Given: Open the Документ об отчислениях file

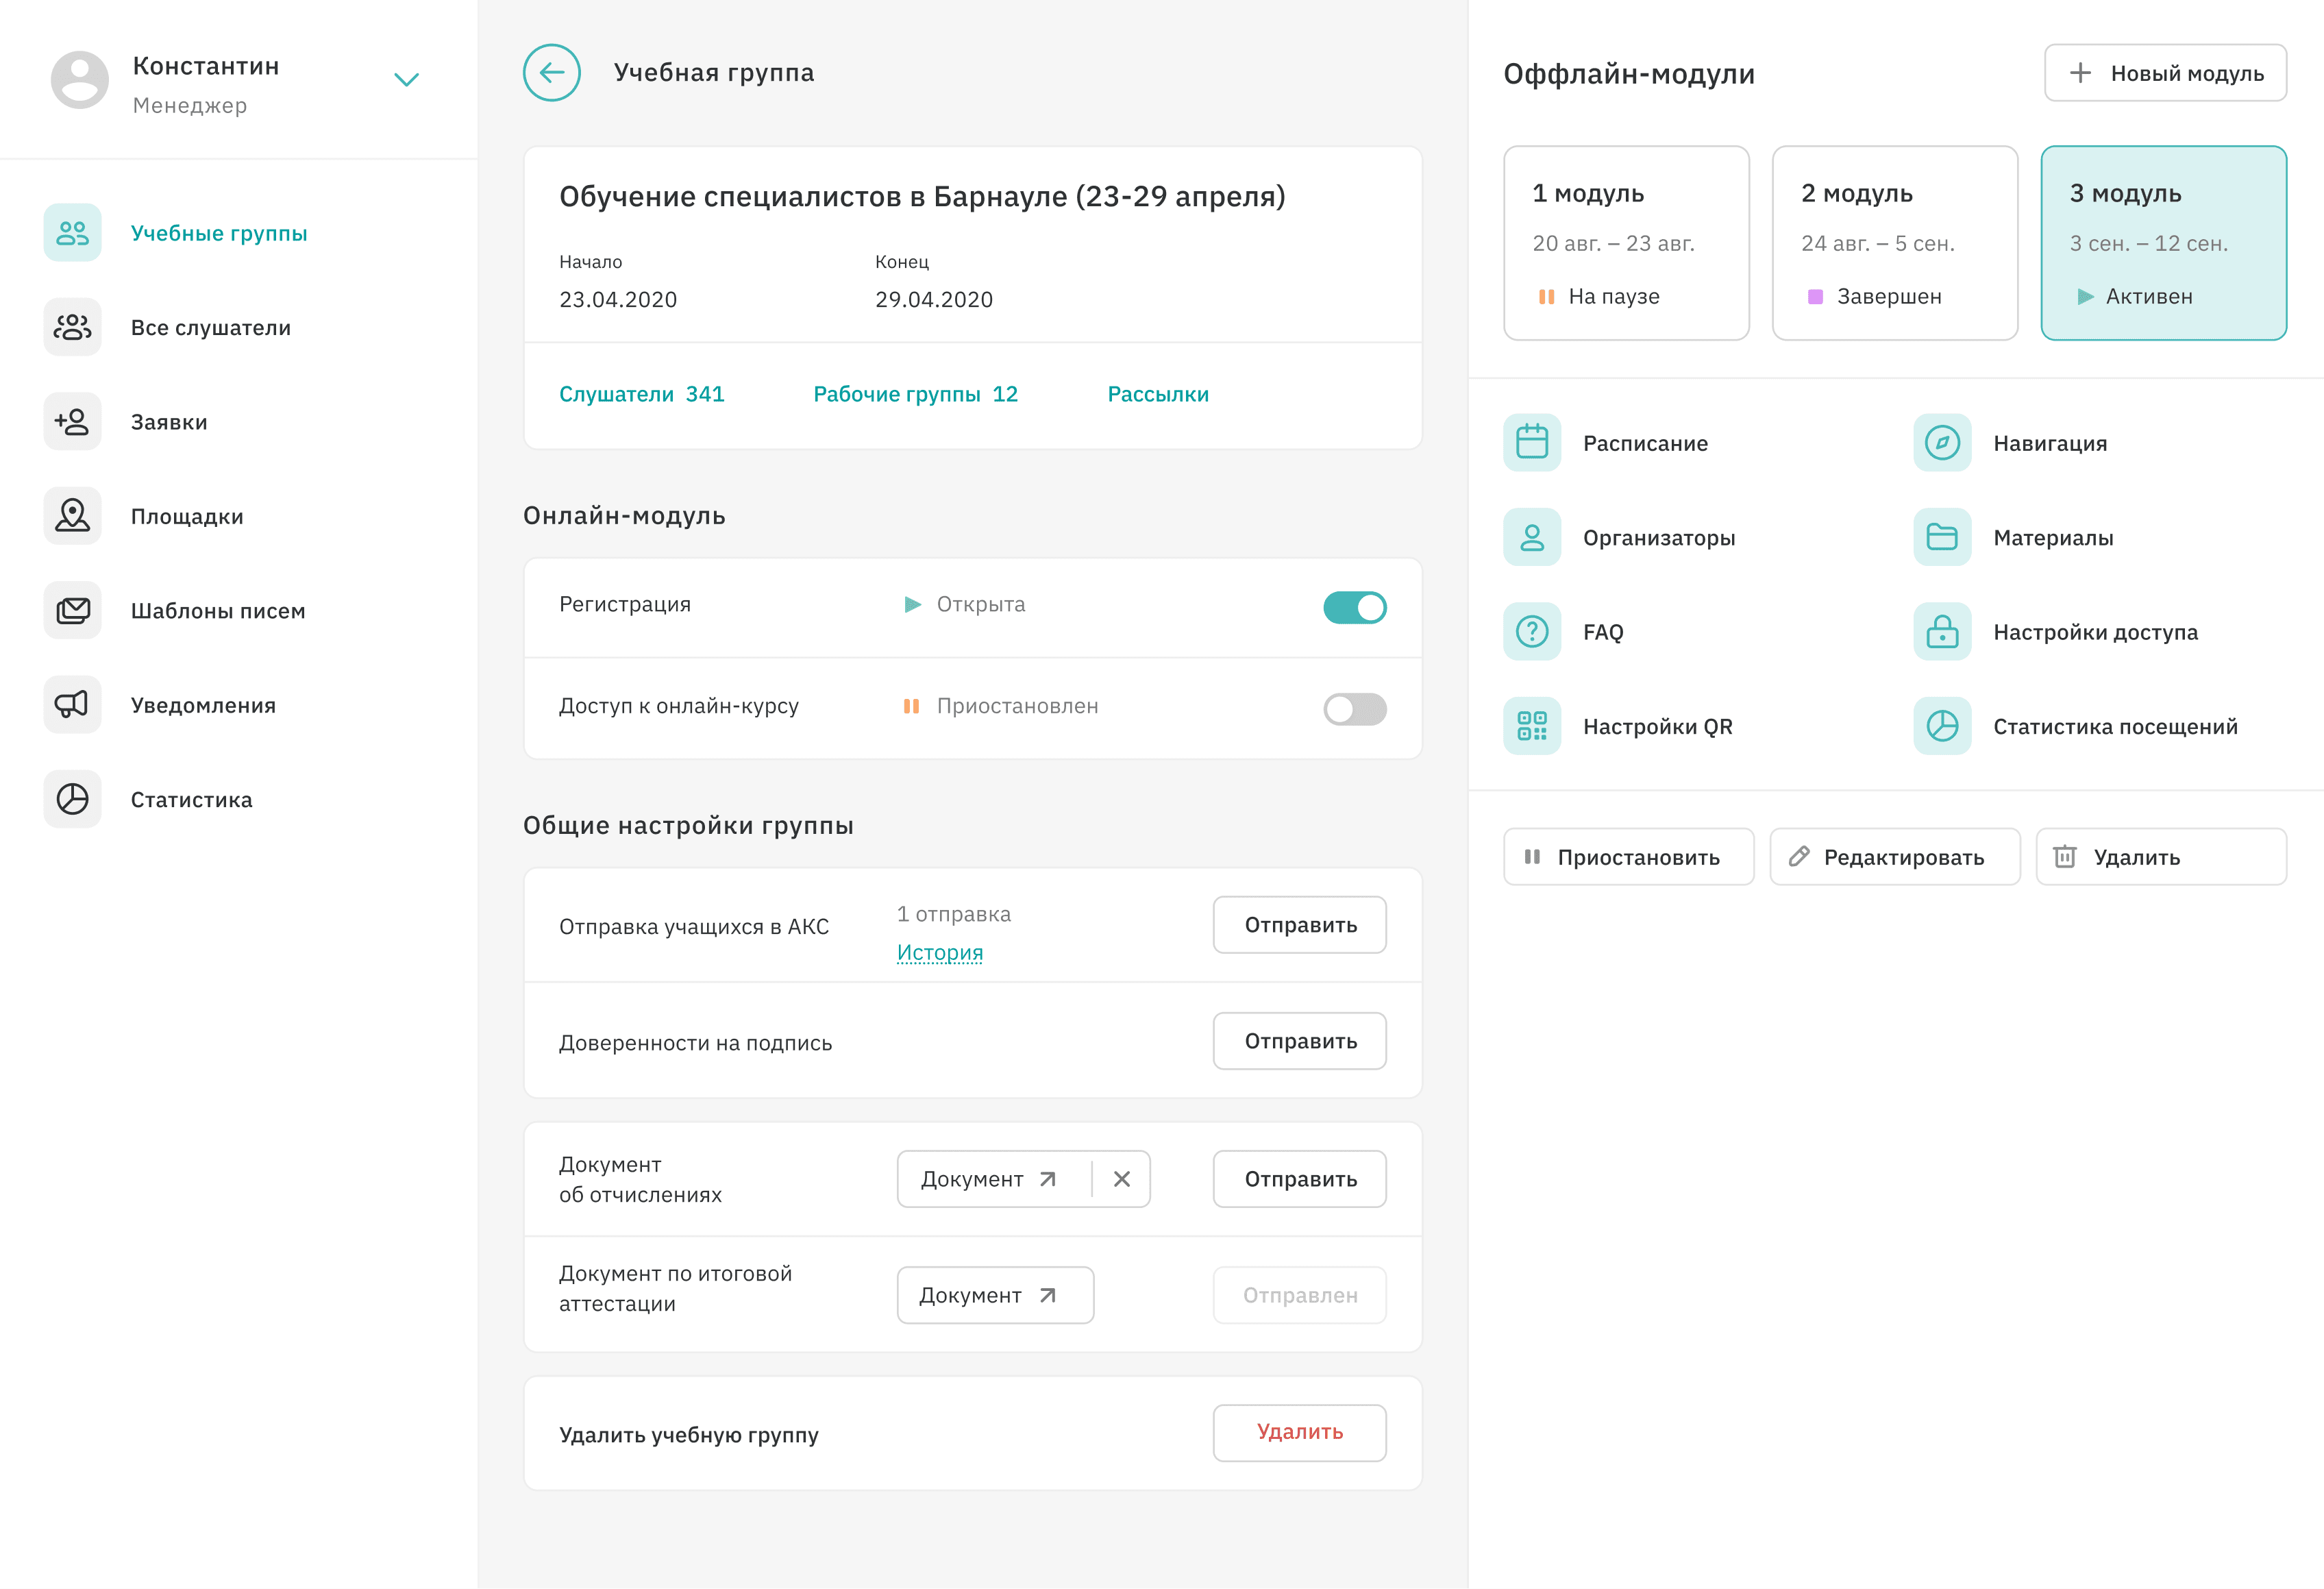Looking at the screenshot, I should (988, 1179).
